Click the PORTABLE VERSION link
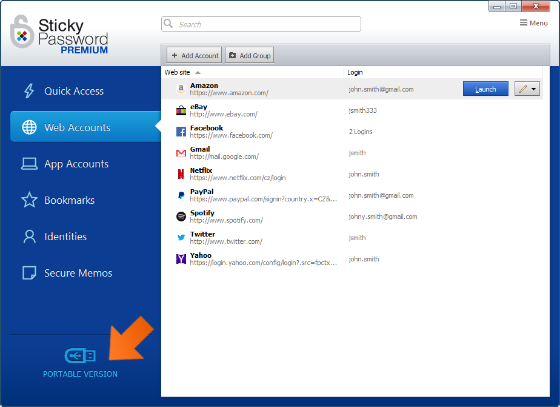 coord(80,374)
